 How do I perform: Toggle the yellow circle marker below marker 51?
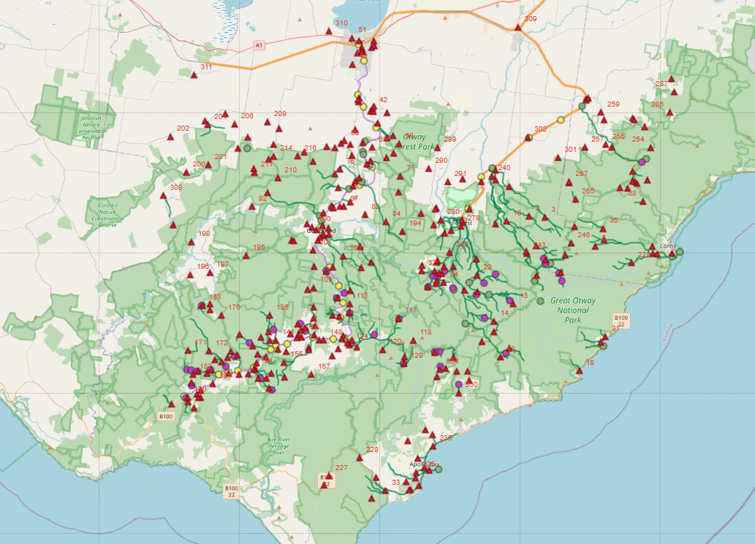(364, 61)
